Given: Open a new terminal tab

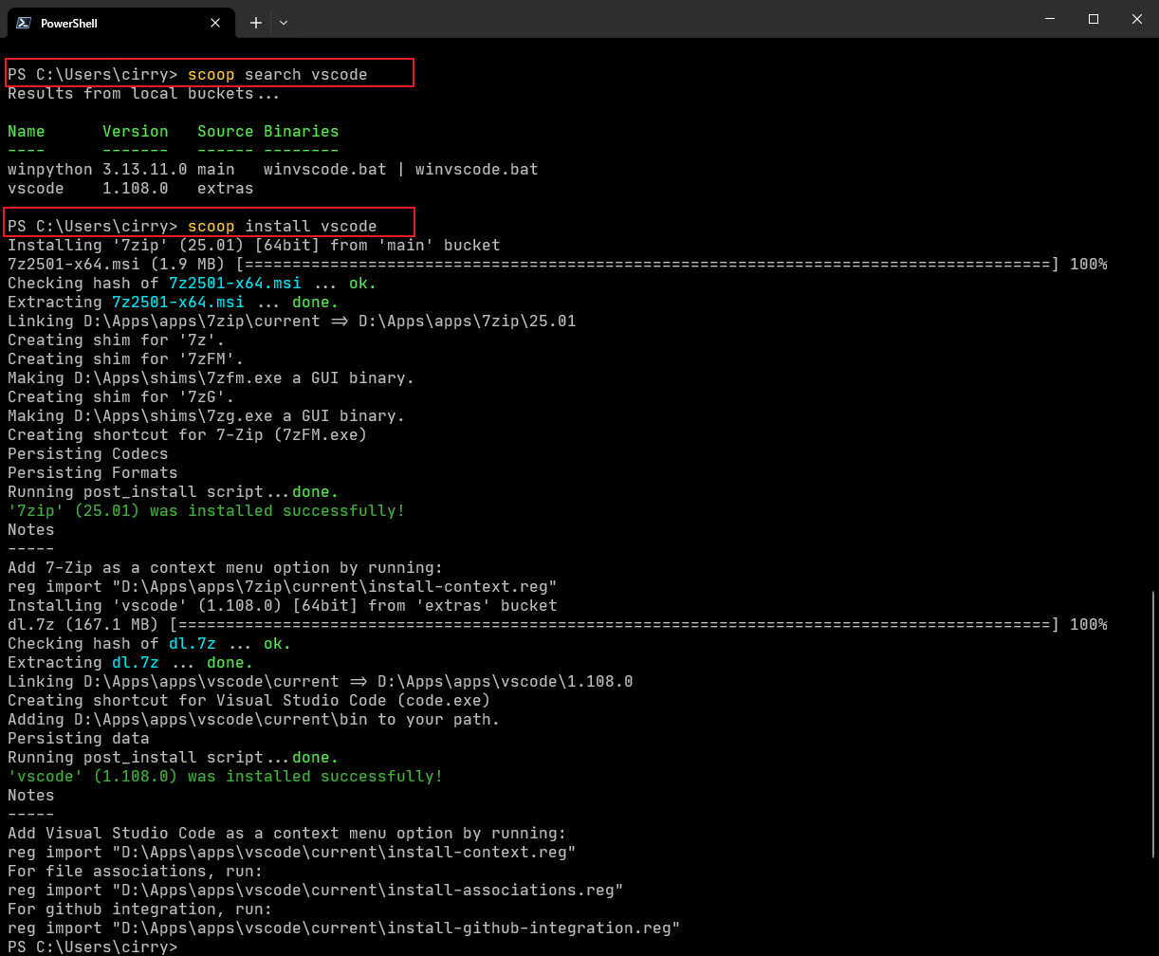Looking at the screenshot, I should coord(255,22).
